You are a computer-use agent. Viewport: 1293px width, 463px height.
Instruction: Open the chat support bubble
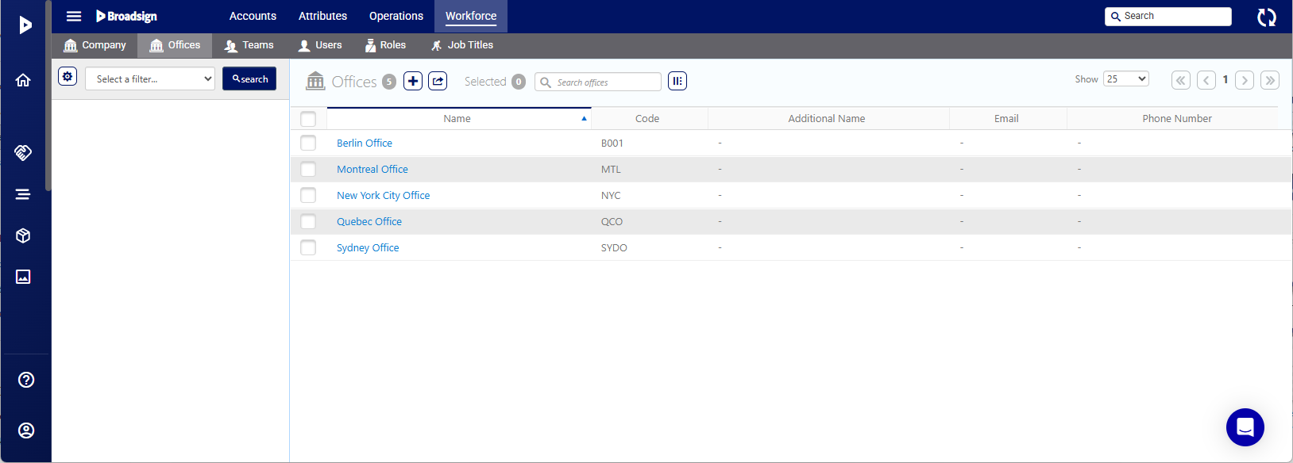[x=1245, y=427]
